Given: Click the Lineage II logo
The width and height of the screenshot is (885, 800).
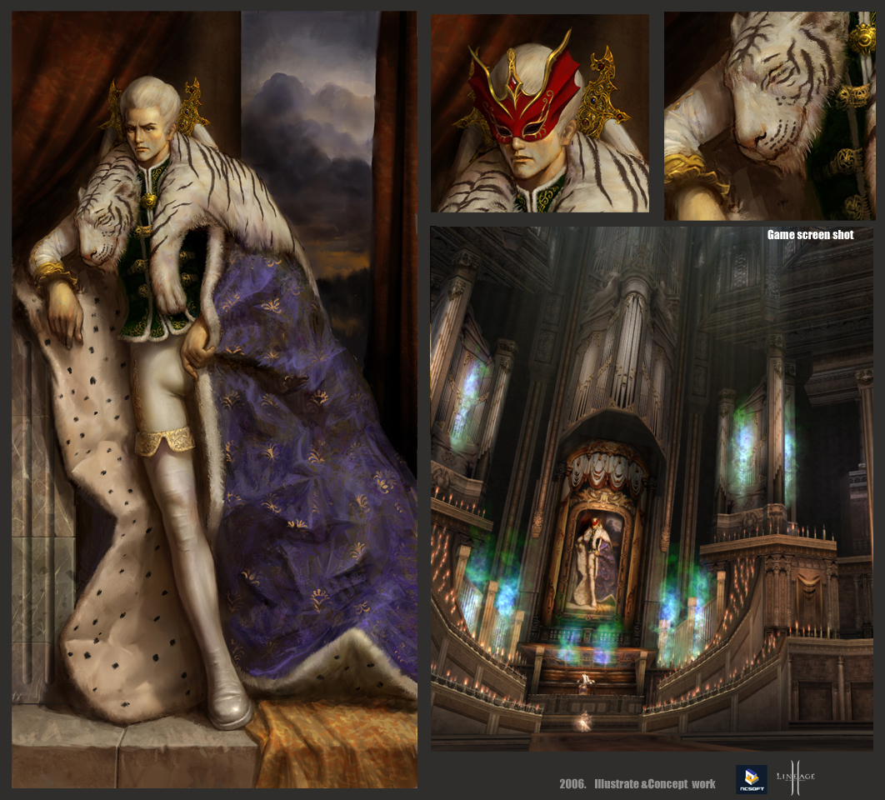Looking at the screenshot, I should 796,778.
